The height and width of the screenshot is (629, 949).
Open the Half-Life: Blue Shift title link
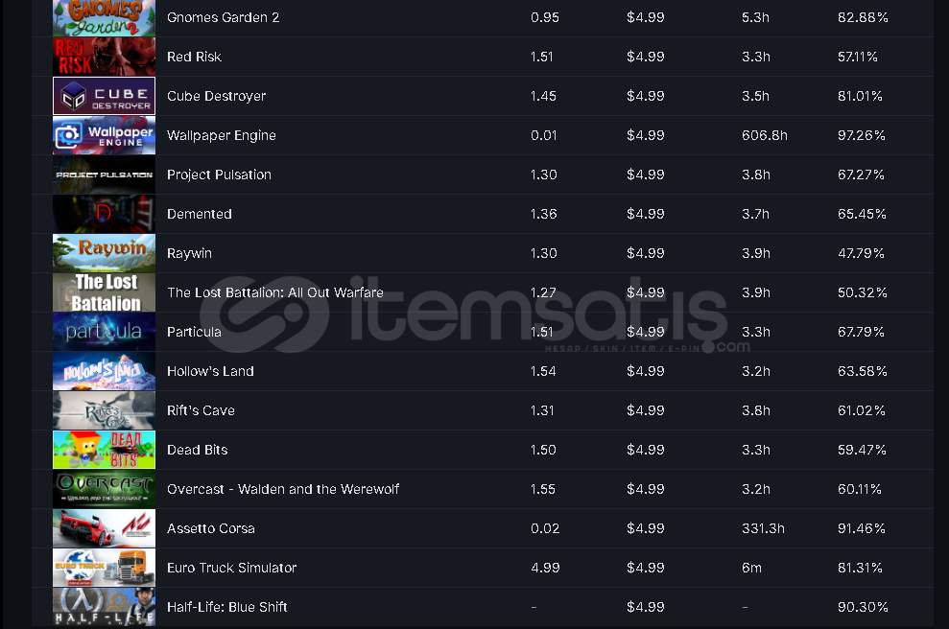point(227,607)
